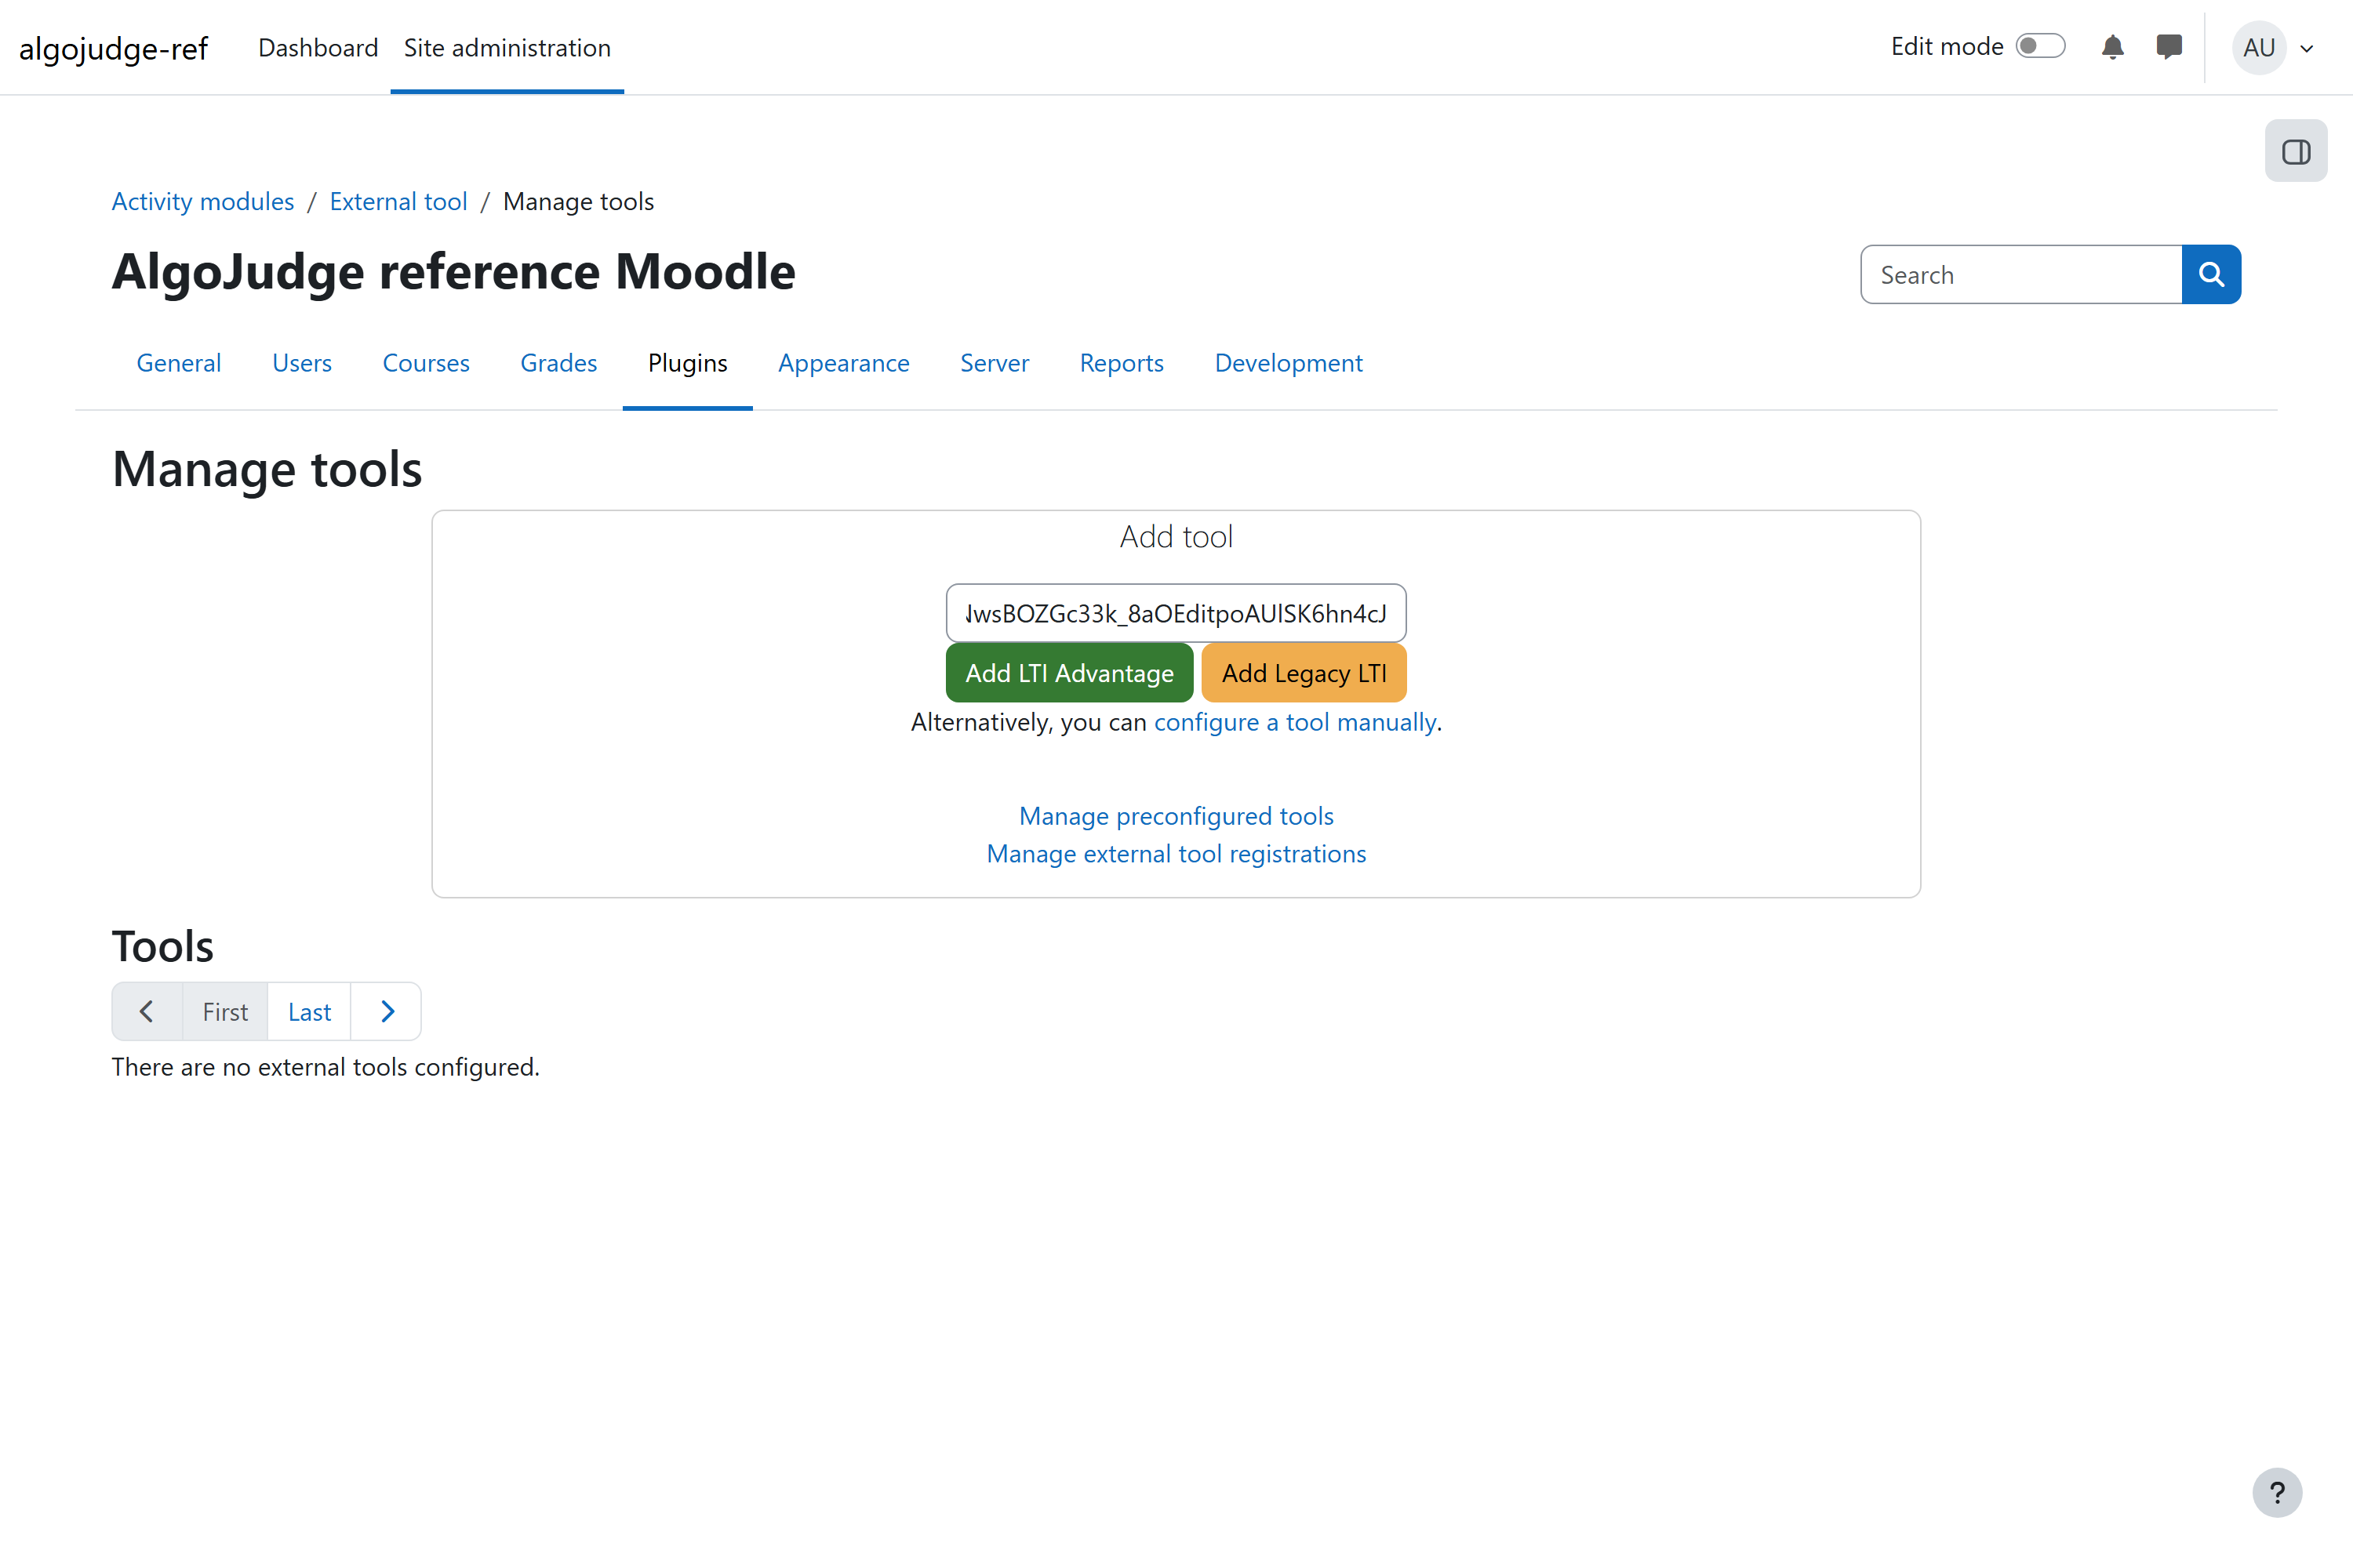Follow the Activity modules breadcrumb
The height and width of the screenshot is (1568, 2353).
point(203,201)
